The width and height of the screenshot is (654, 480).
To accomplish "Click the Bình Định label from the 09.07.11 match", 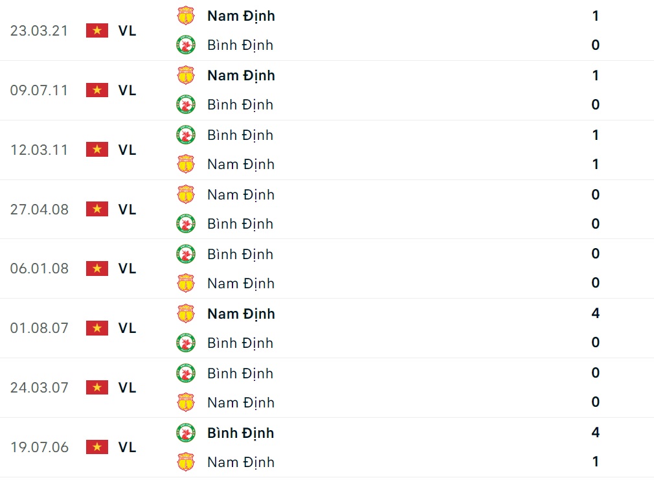I will tap(240, 104).
